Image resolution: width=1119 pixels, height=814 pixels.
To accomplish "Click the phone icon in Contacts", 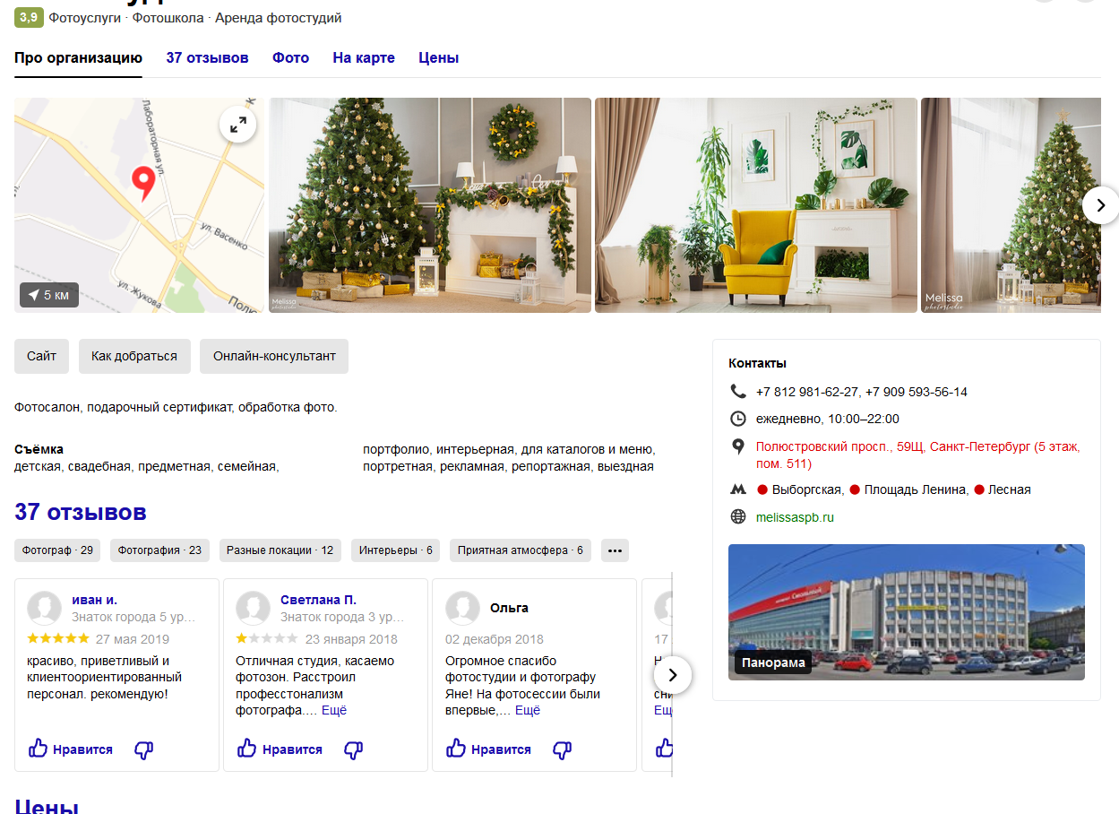I will pos(738,391).
